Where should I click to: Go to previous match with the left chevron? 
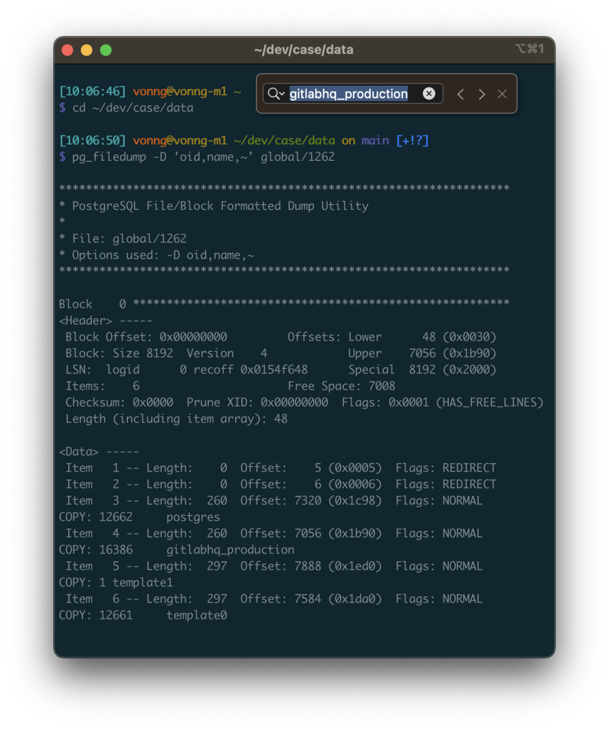[460, 94]
